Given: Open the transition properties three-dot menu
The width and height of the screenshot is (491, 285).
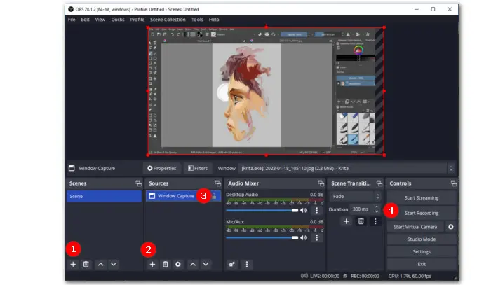Looking at the screenshot, I should pos(375,221).
